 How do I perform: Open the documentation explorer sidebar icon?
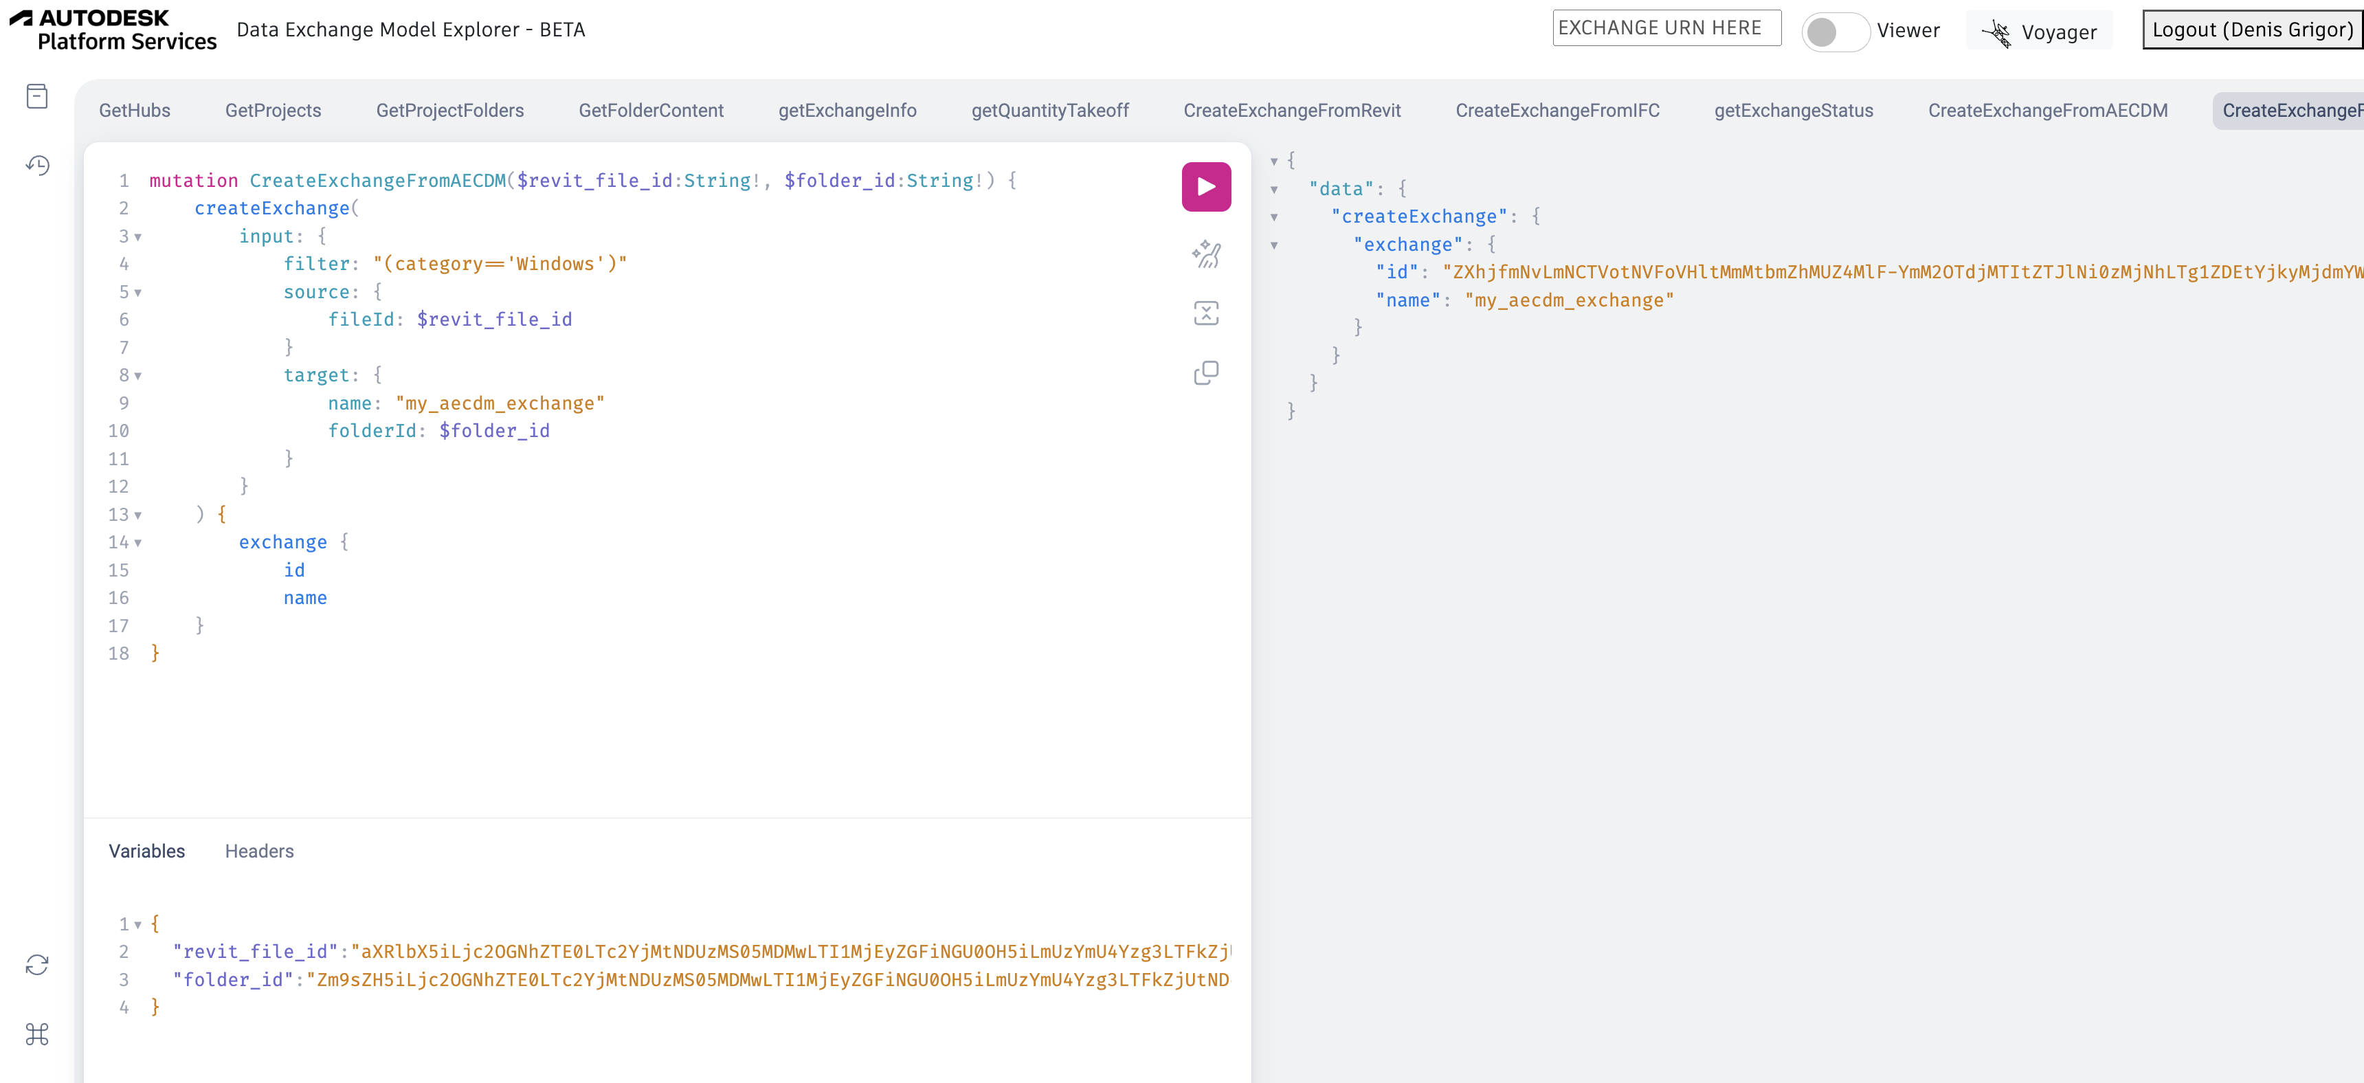click(36, 96)
